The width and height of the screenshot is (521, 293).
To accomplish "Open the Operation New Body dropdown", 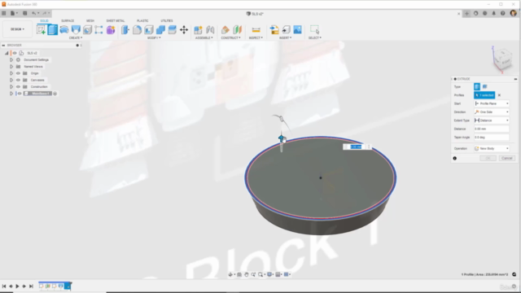I will [492, 148].
